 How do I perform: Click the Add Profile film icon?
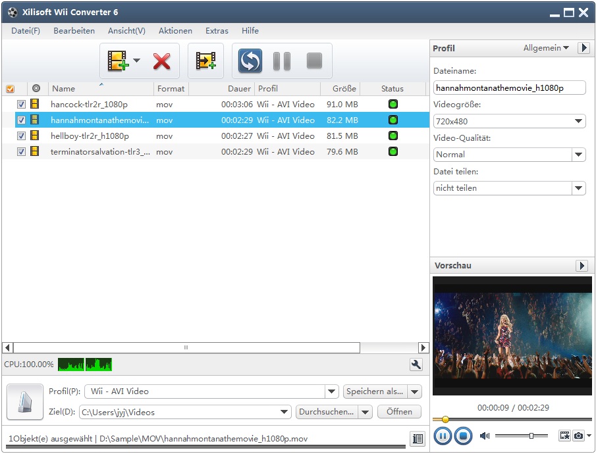(205, 61)
